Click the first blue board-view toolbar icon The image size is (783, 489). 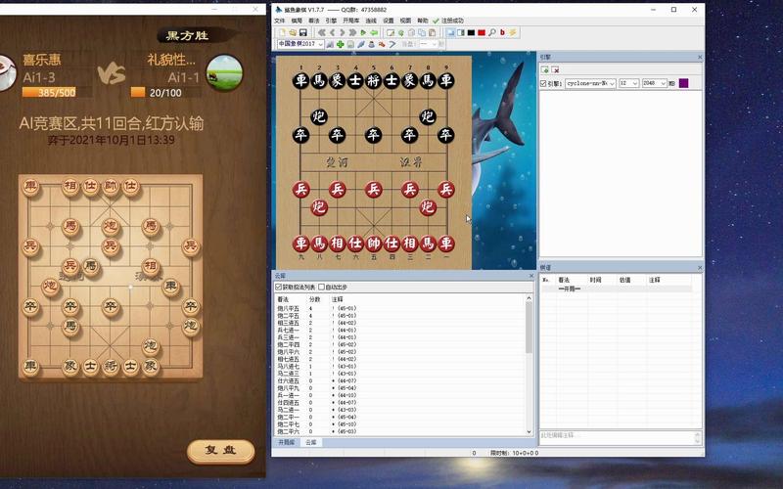450,32
